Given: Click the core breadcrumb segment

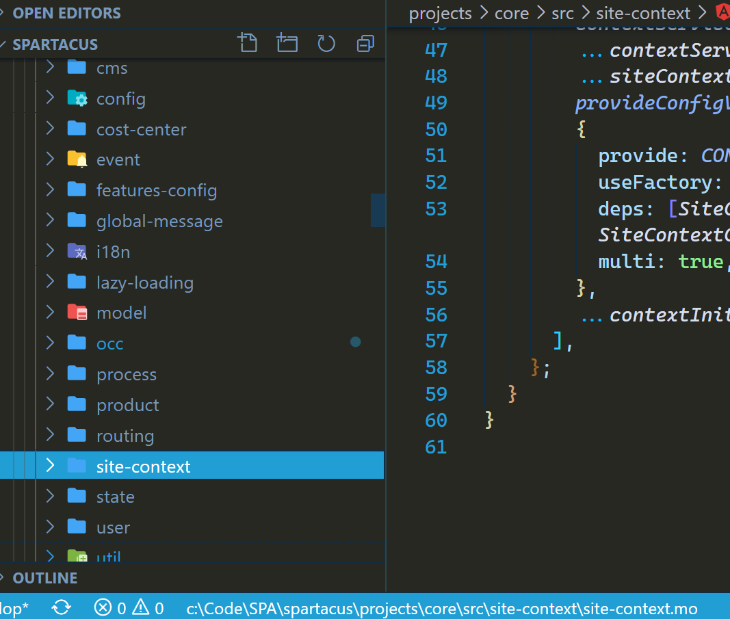Looking at the screenshot, I should [512, 14].
